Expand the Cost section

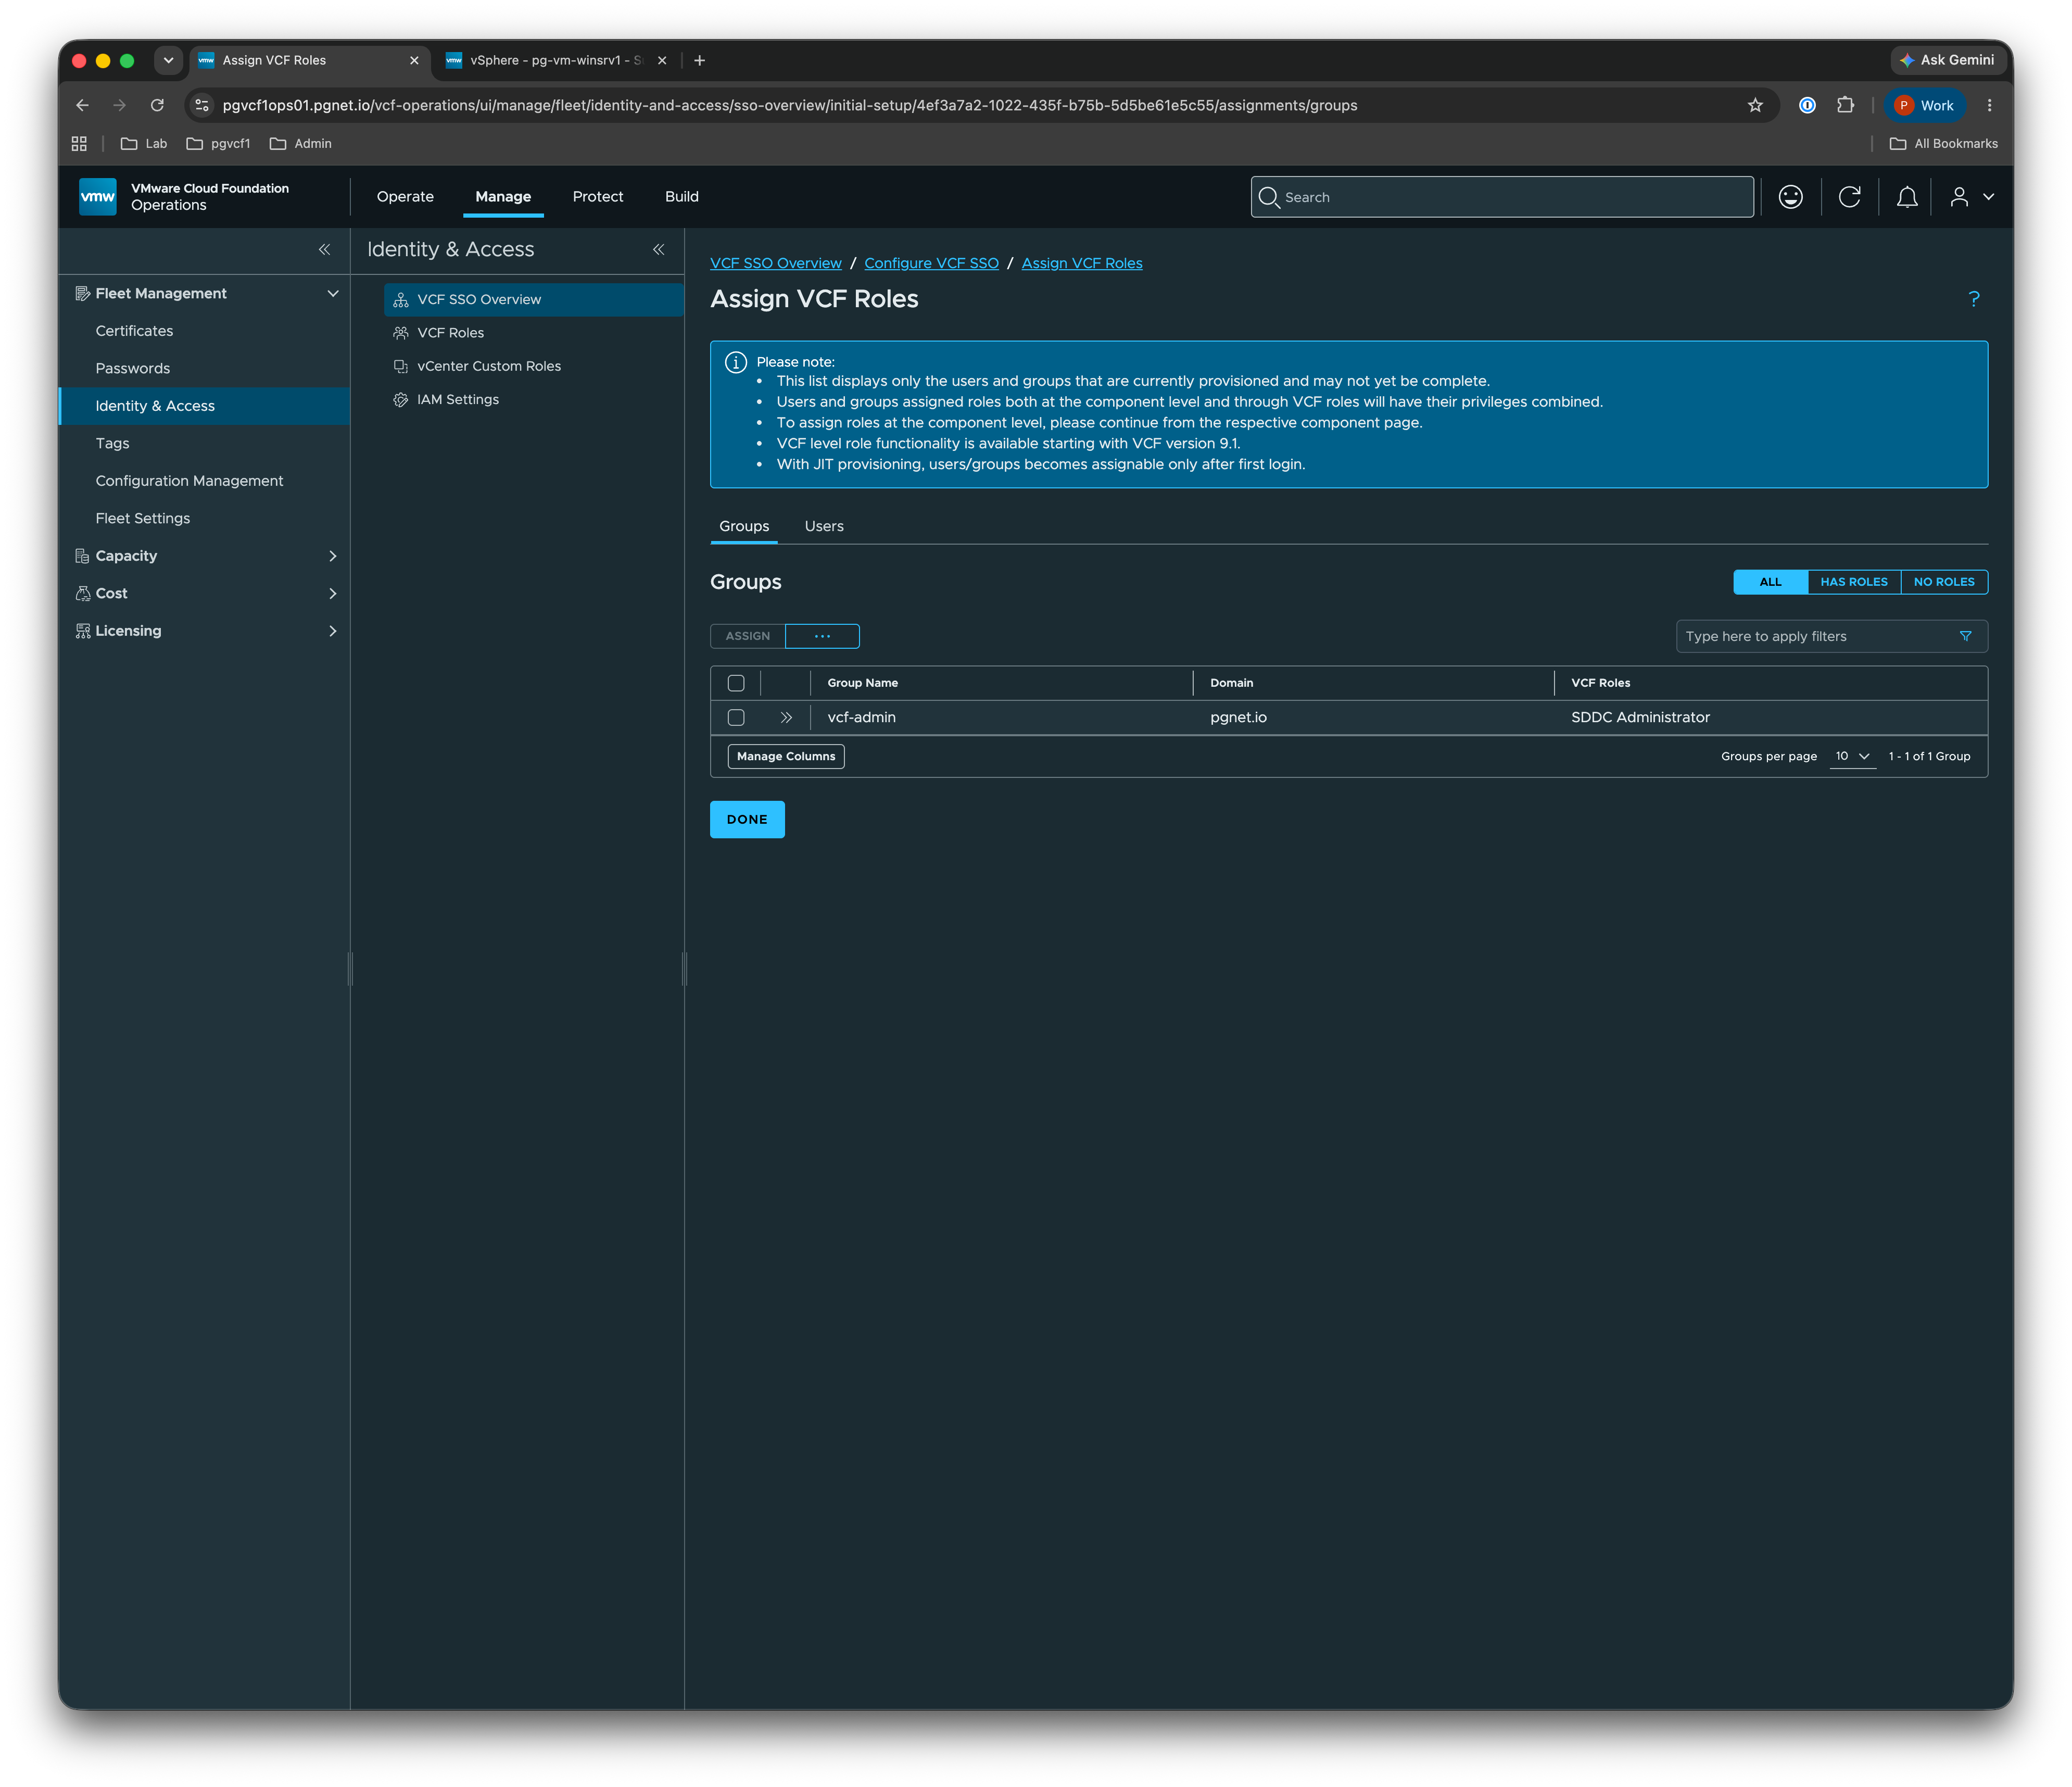[333, 593]
